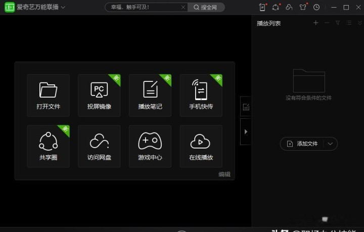Screen dimensions: 364x232
Task: Click the empty folder placeholder icon
Action: click(x=309, y=81)
